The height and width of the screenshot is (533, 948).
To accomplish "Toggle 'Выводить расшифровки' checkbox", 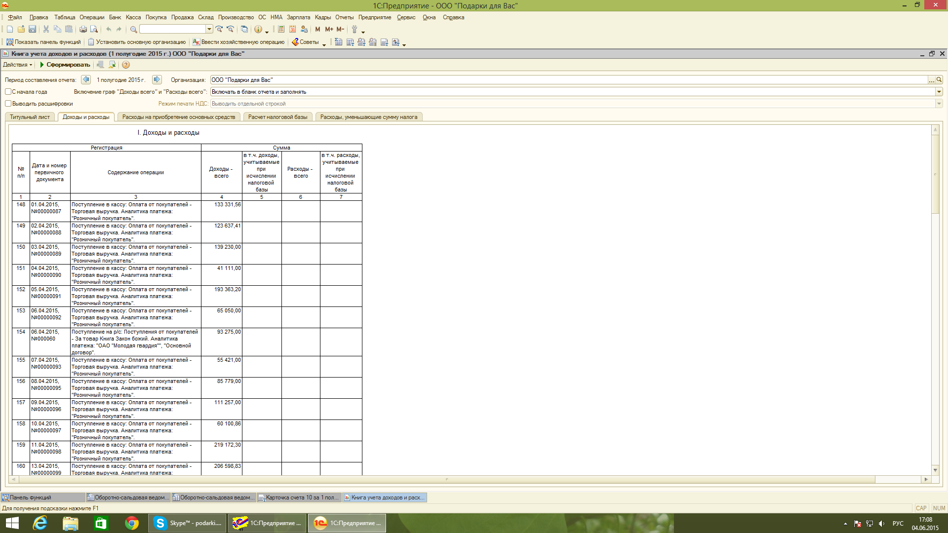I will click(8, 104).
